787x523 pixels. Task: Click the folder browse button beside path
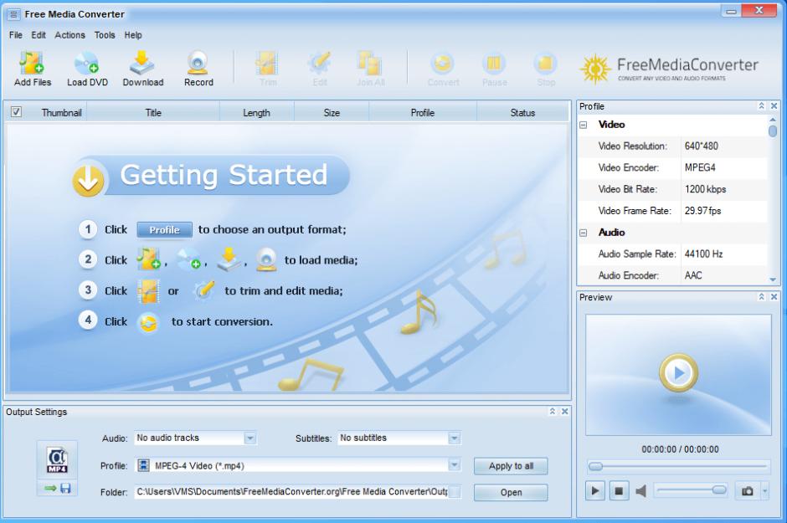(455, 492)
